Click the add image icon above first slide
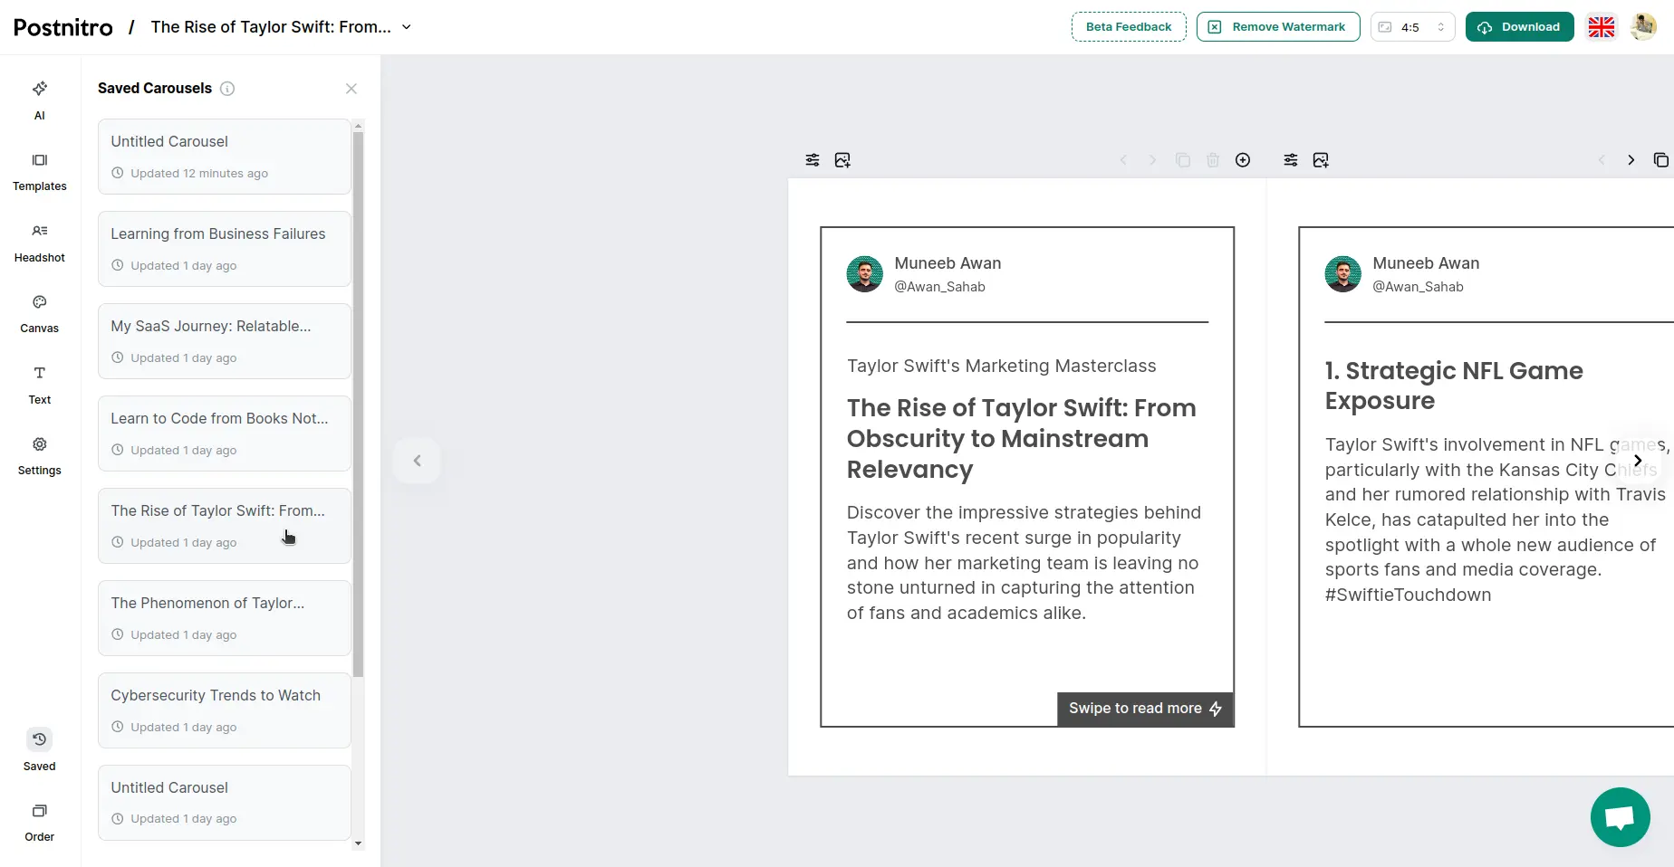The height and width of the screenshot is (867, 1674). [x=842, y=160]
